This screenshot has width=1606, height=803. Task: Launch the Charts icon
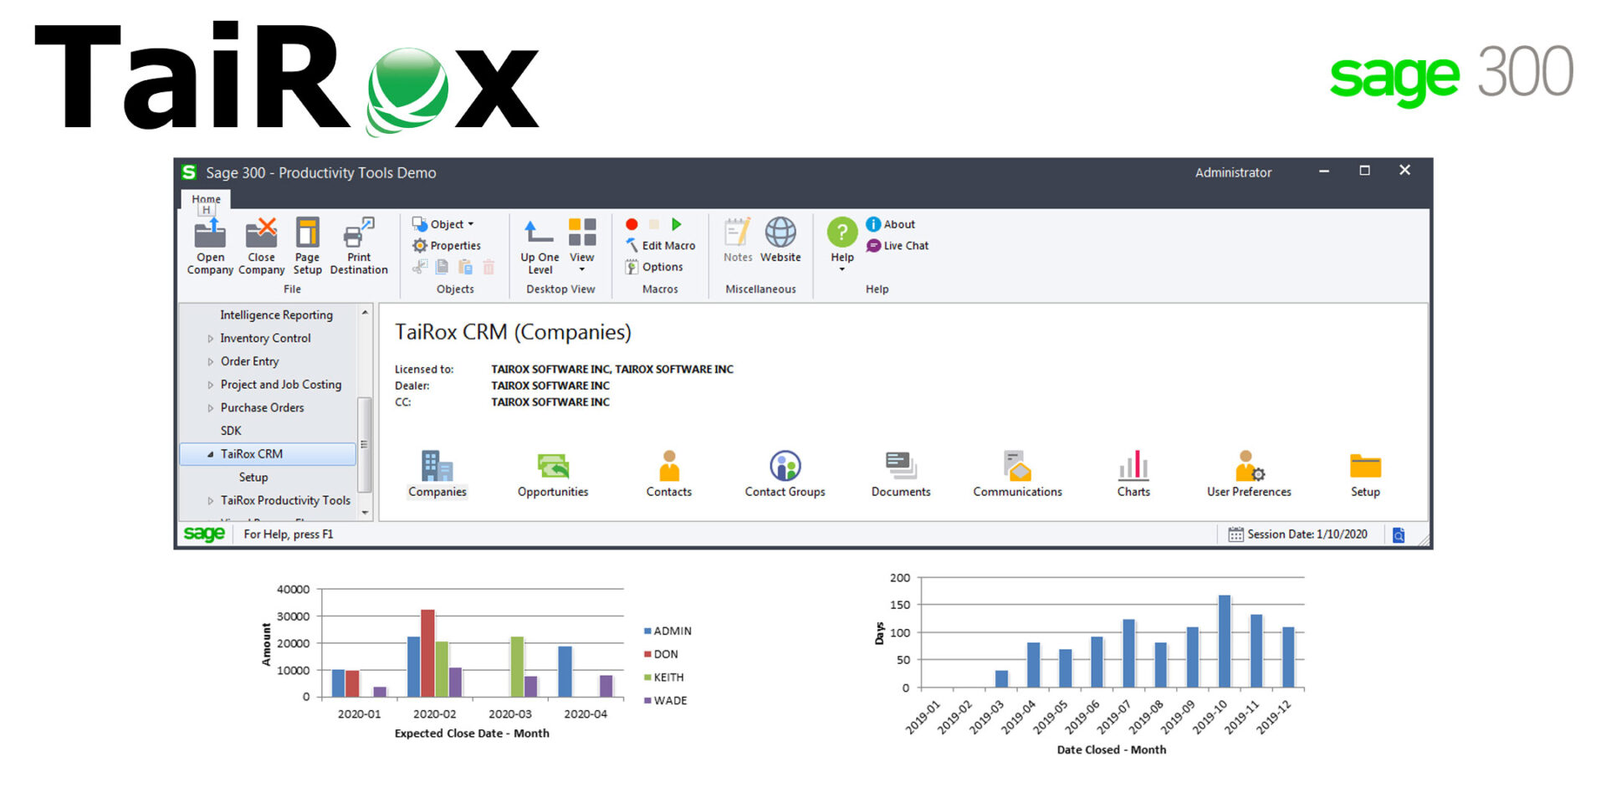[x=1133, y=468]
